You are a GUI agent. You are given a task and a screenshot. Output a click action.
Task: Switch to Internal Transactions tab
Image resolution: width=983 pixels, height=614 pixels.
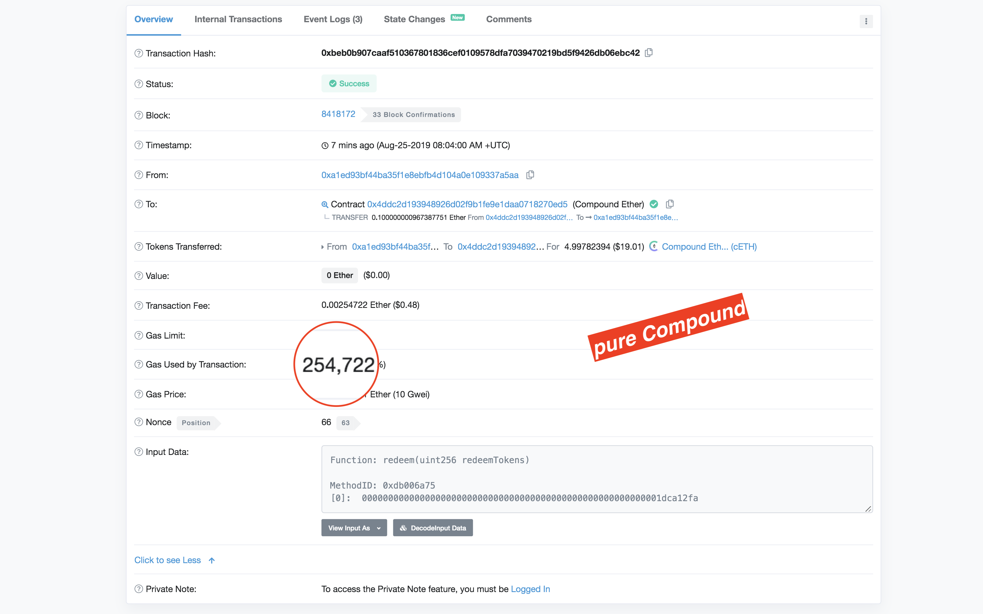pos(238,20)
